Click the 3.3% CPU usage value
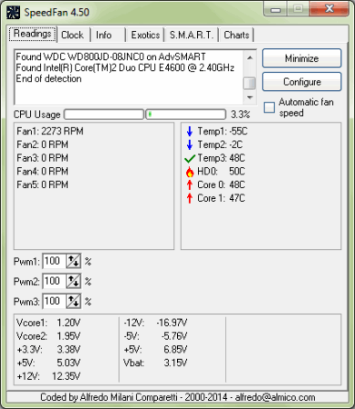Image resolution: width=355 pixels, height=409 pixels. pyautogui.click(x=241, y=115)
